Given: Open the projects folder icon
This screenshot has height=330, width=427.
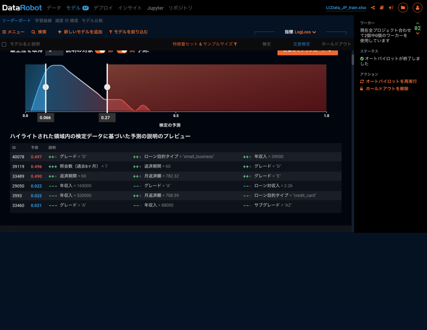Looking at the screenshot, I should point(403,7).
